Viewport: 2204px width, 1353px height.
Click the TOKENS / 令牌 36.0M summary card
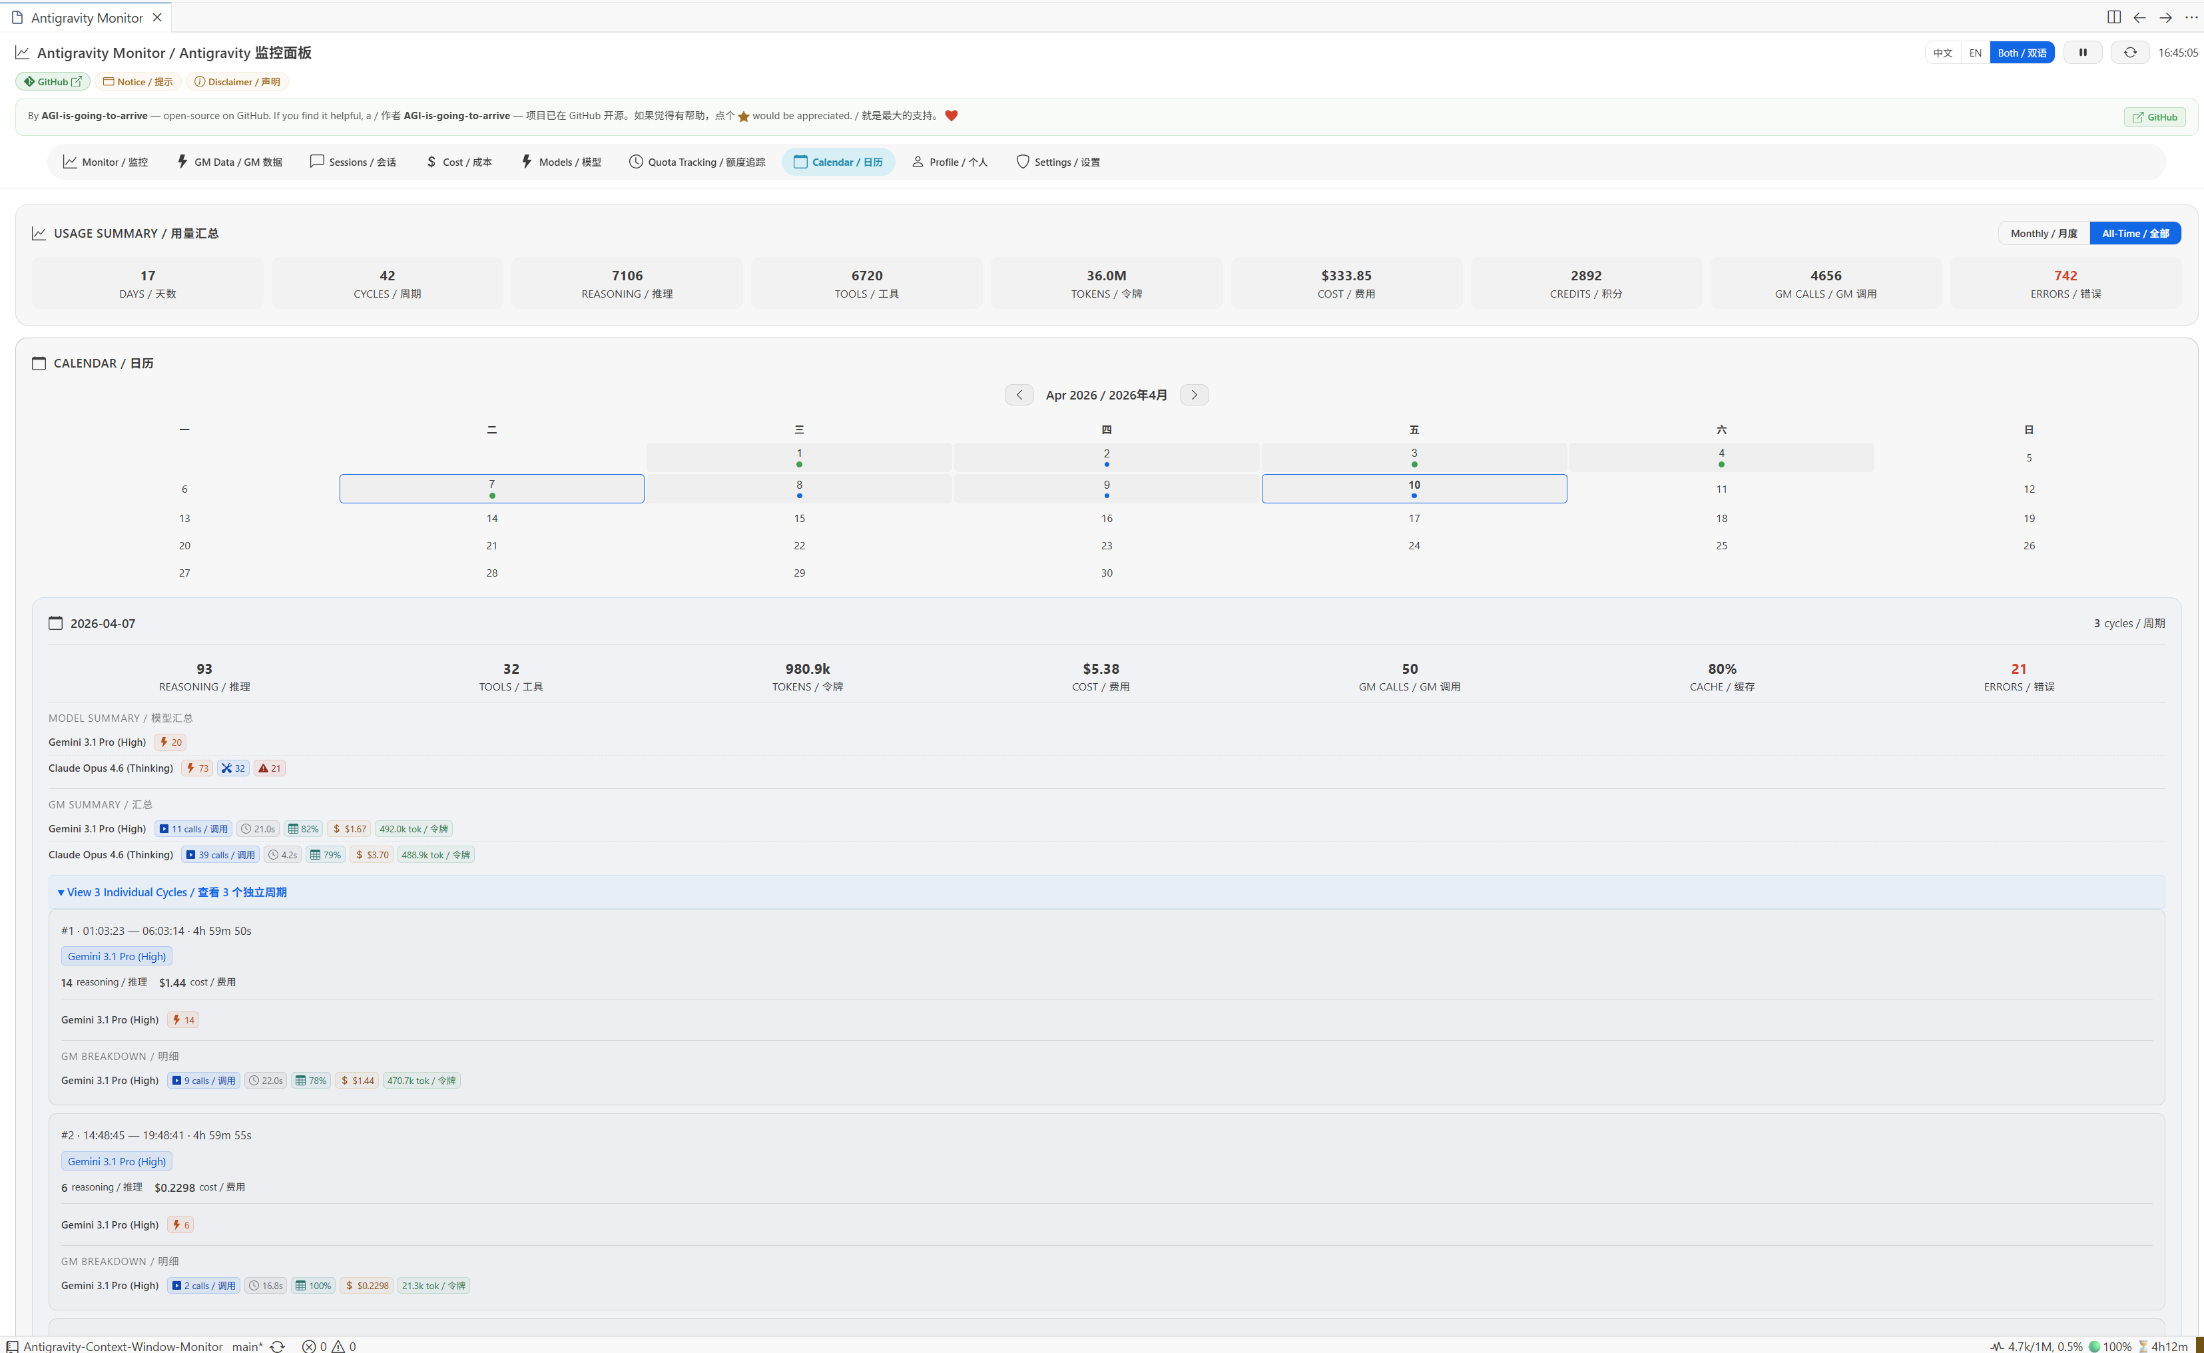[x=1106, y=284]
